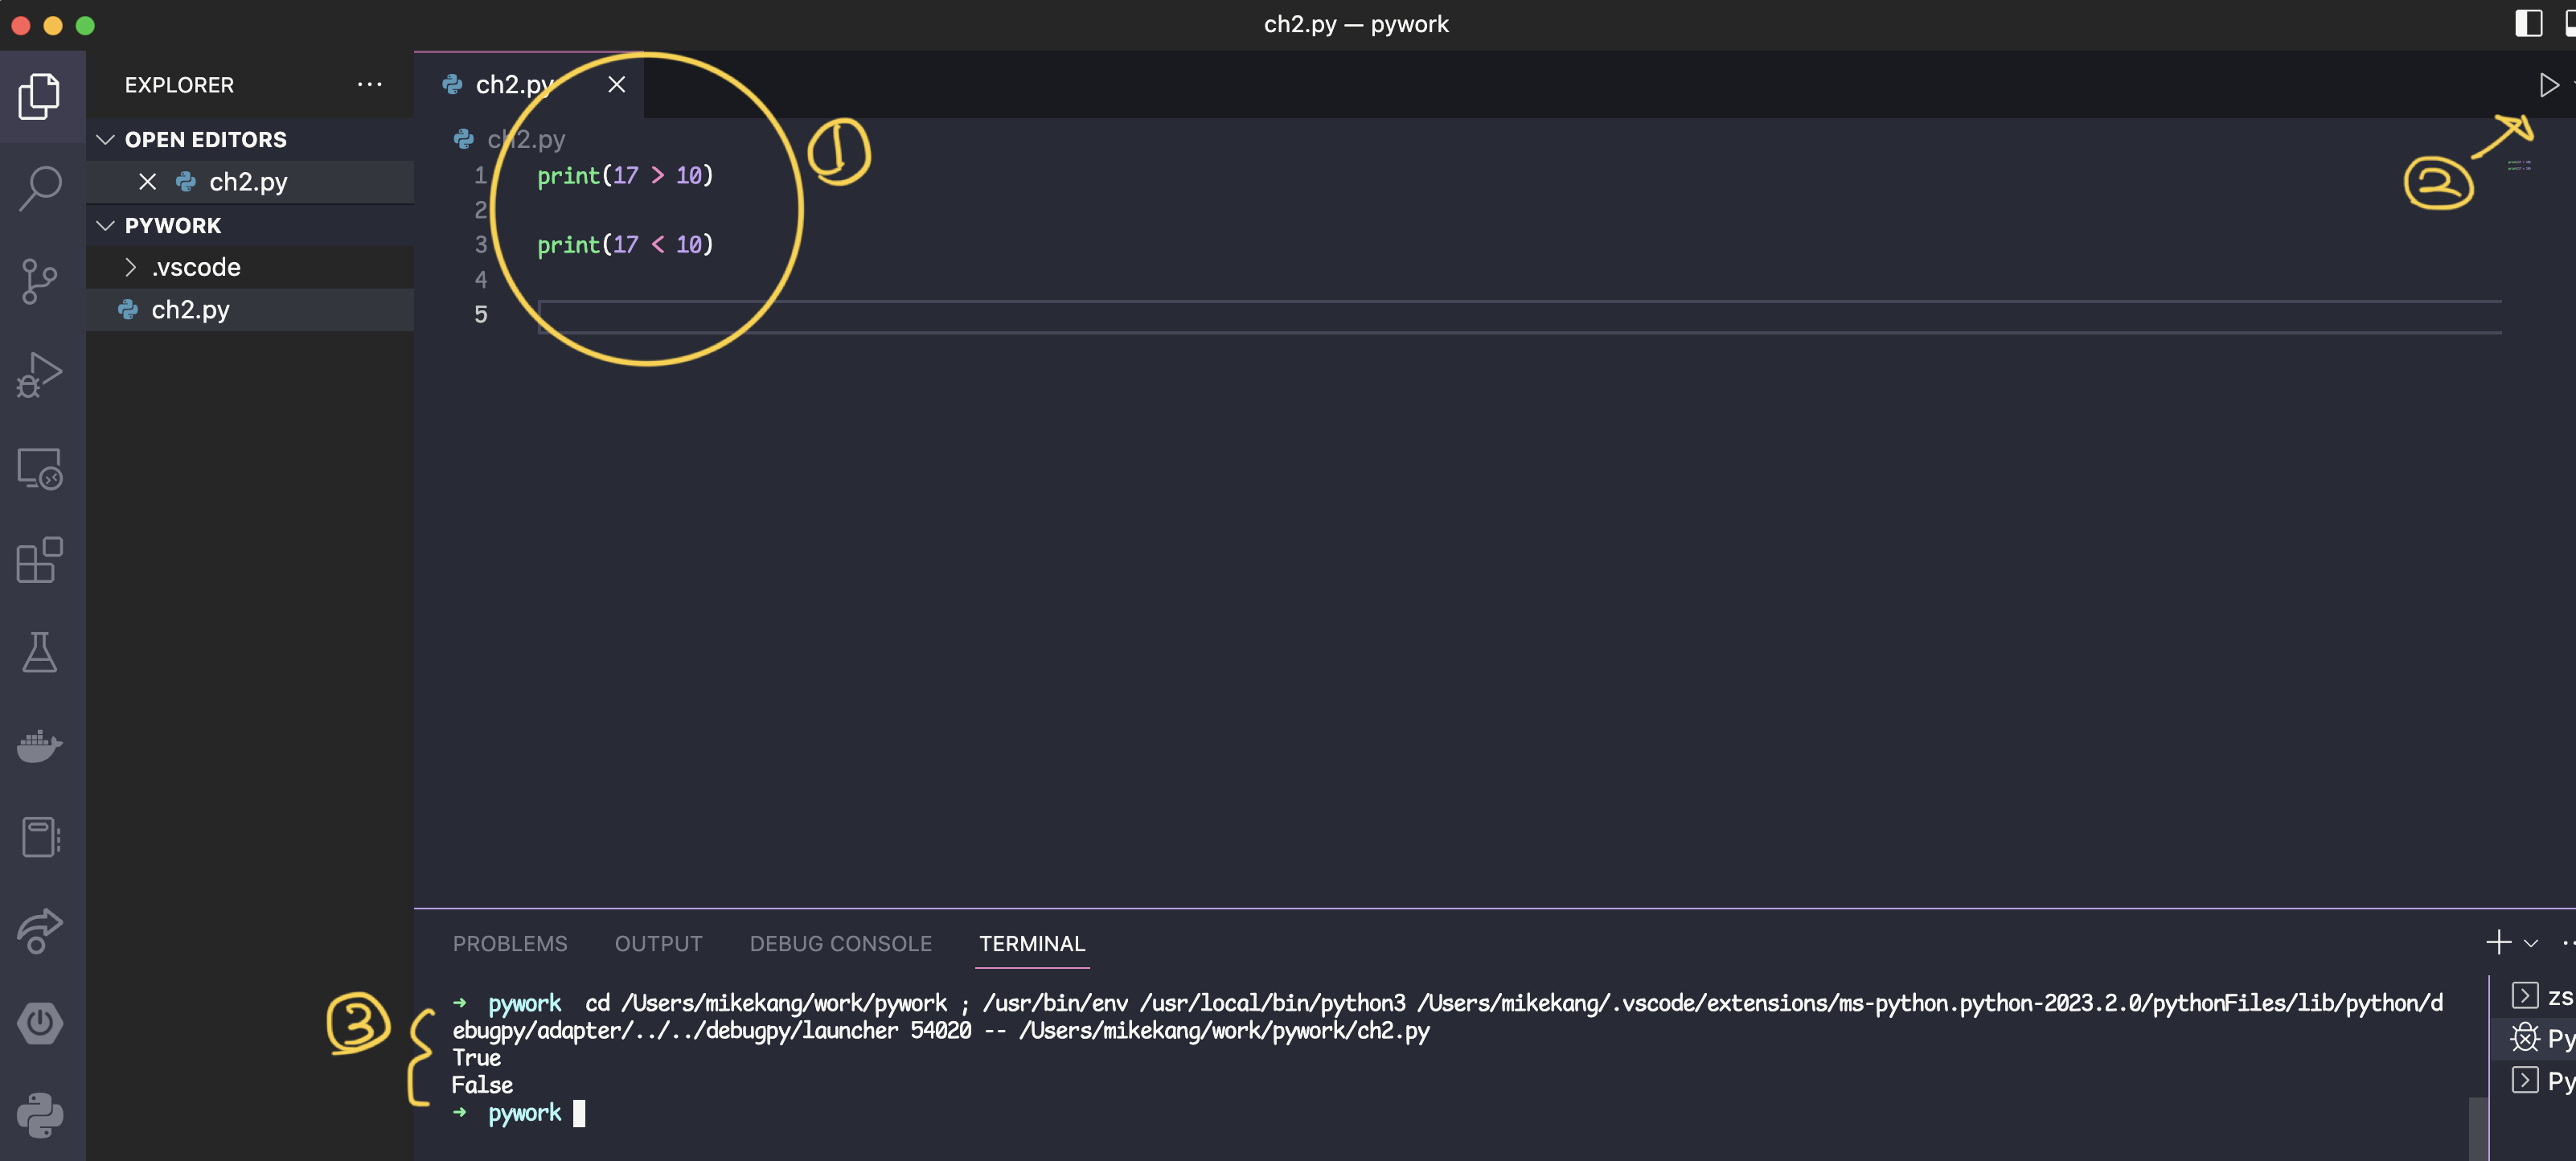Toggle primary sidebar layout button
The width and height of the screenshot is (2576, 1161).
point(2528,24)
